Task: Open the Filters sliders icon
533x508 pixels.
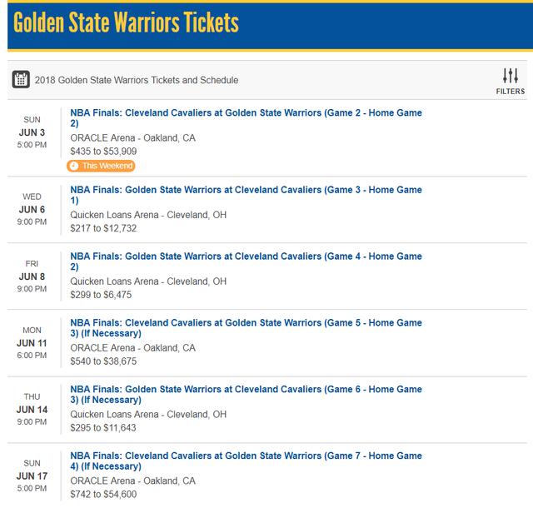Action: coord(511,76)
